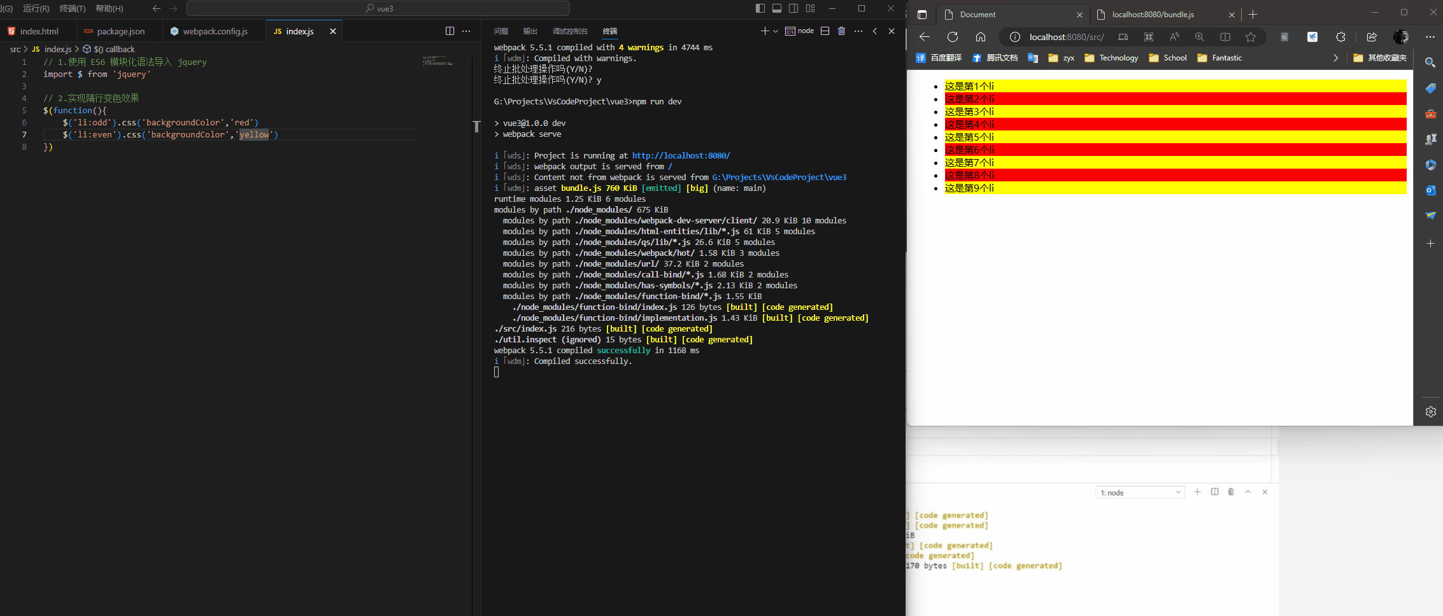Add page to favorites star
1443x616 pixels.
pos(1251,37)
